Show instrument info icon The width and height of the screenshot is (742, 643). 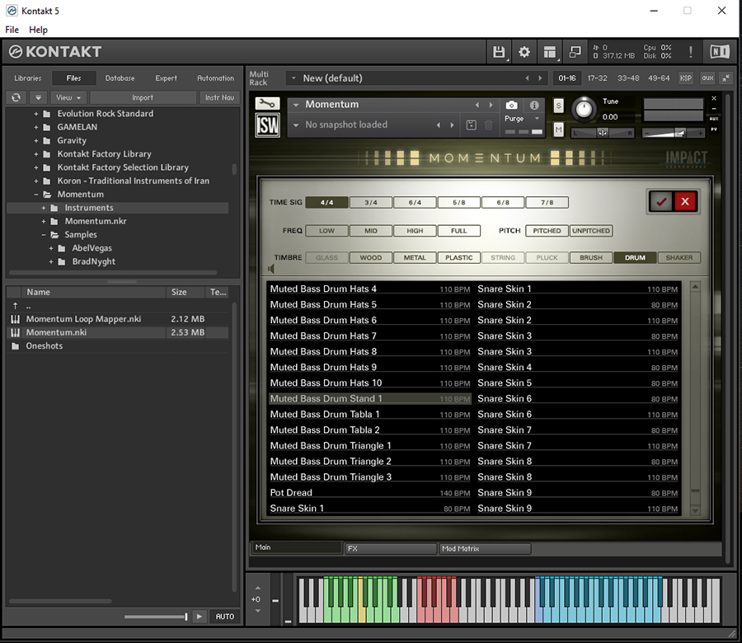coord(534,105)
